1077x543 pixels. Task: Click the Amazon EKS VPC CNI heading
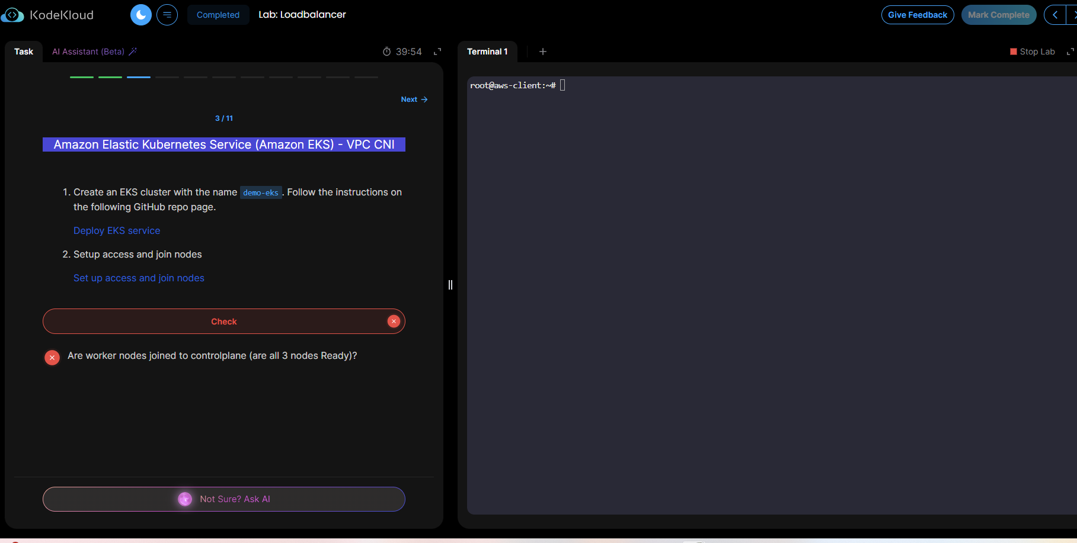coord(224,144)
